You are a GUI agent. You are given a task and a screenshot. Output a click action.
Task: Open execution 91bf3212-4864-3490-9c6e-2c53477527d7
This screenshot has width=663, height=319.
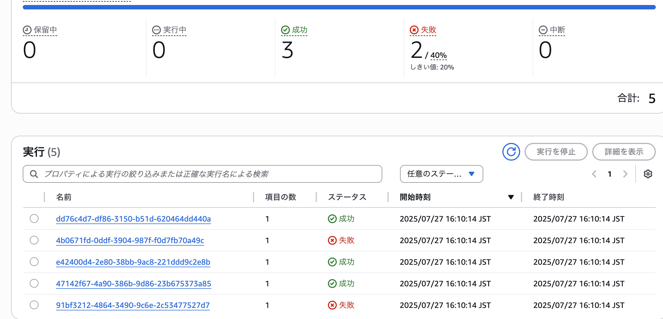[x=133, y=305]
